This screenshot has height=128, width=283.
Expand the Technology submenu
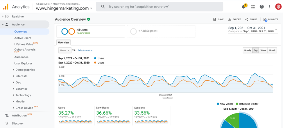(14, 95)
